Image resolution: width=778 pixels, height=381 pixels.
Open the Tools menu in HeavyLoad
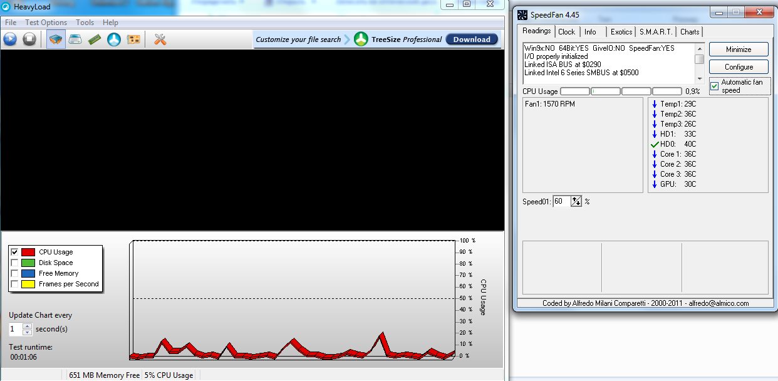coord(85,23)
